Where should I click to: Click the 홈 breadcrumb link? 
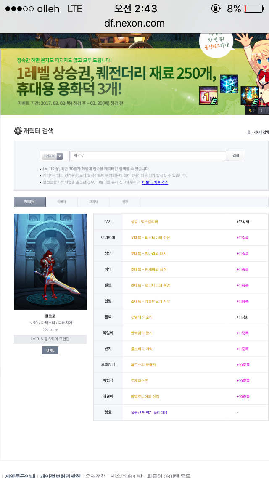pyautogui.click(x=248, y=132)
